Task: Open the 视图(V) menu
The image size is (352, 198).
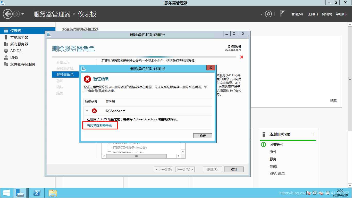Action: coord(327,14)
